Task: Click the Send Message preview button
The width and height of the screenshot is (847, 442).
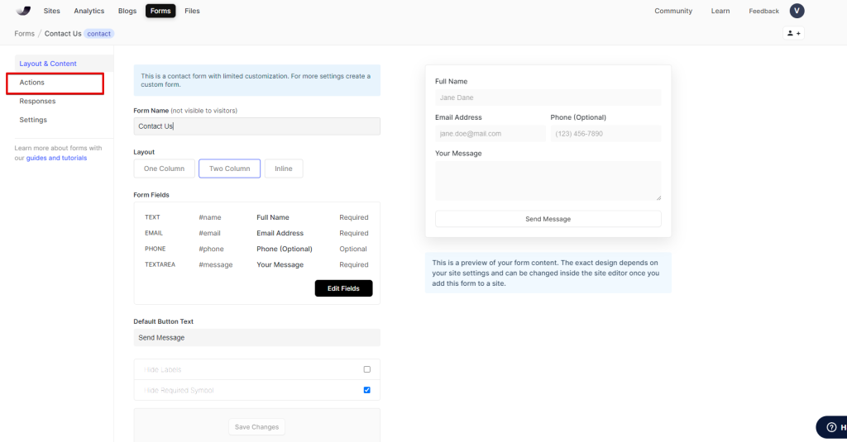Action: 548,219
